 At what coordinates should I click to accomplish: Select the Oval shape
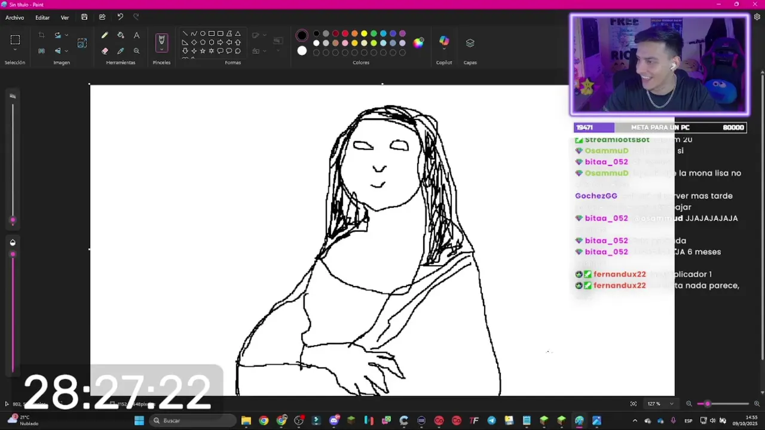pos(203,33)
